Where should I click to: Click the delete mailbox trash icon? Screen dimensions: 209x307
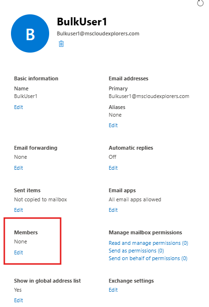61,44
